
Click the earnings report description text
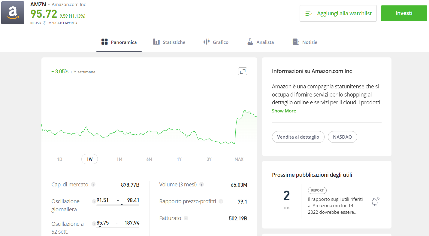335,206
